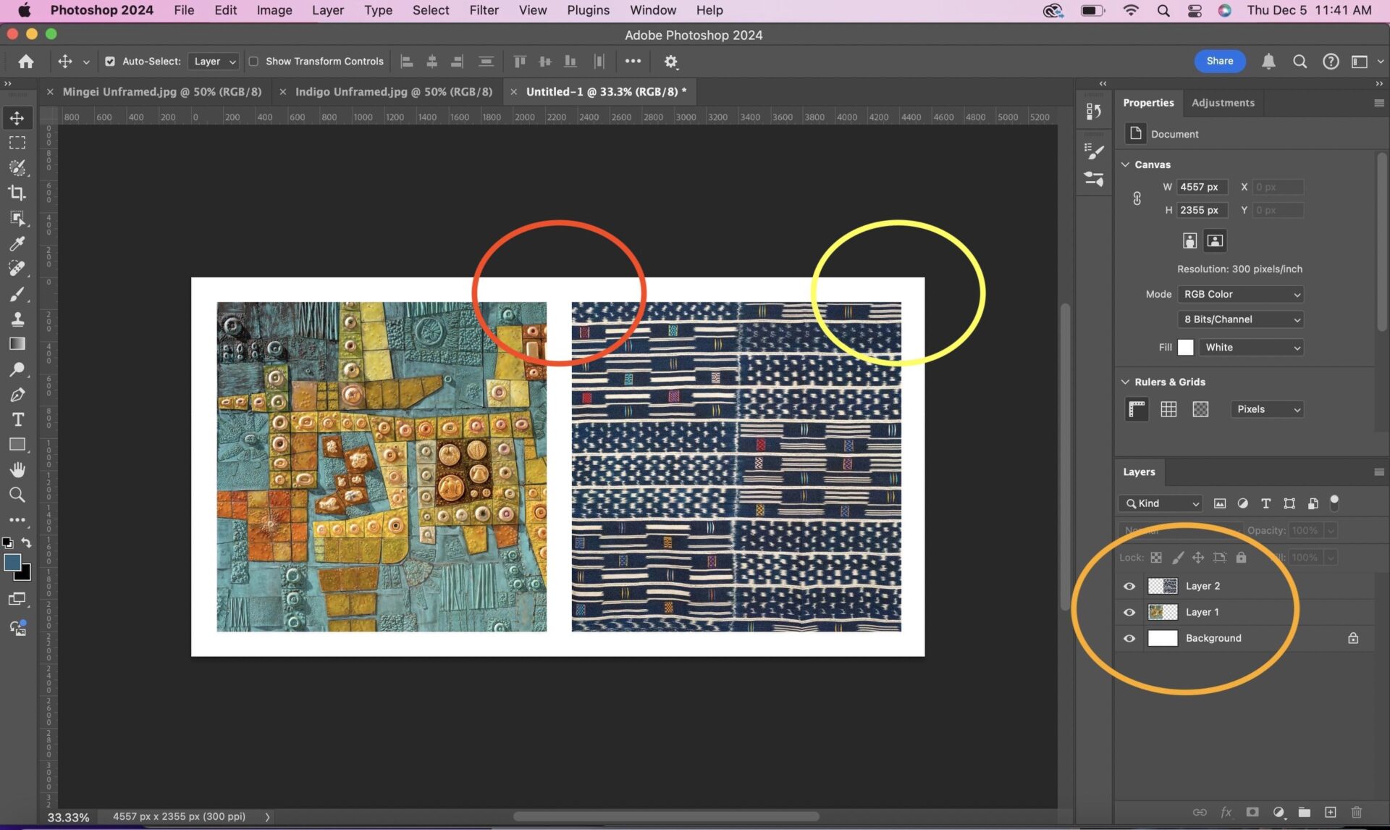
Task: Select the Pen tool
Action: [x=17, y=395]
